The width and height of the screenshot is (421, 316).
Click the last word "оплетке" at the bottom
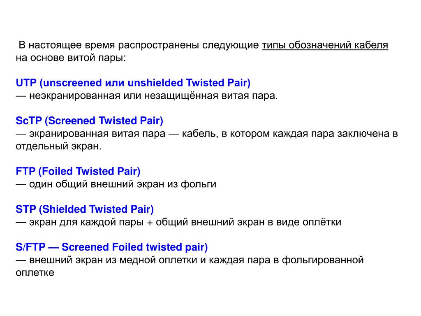coord(35,272)
